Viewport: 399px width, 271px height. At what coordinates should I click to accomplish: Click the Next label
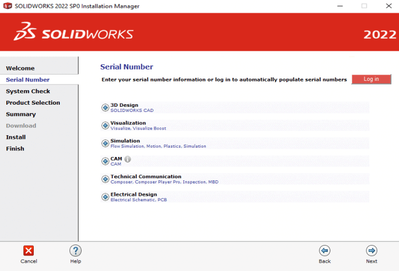coord(371,261)
